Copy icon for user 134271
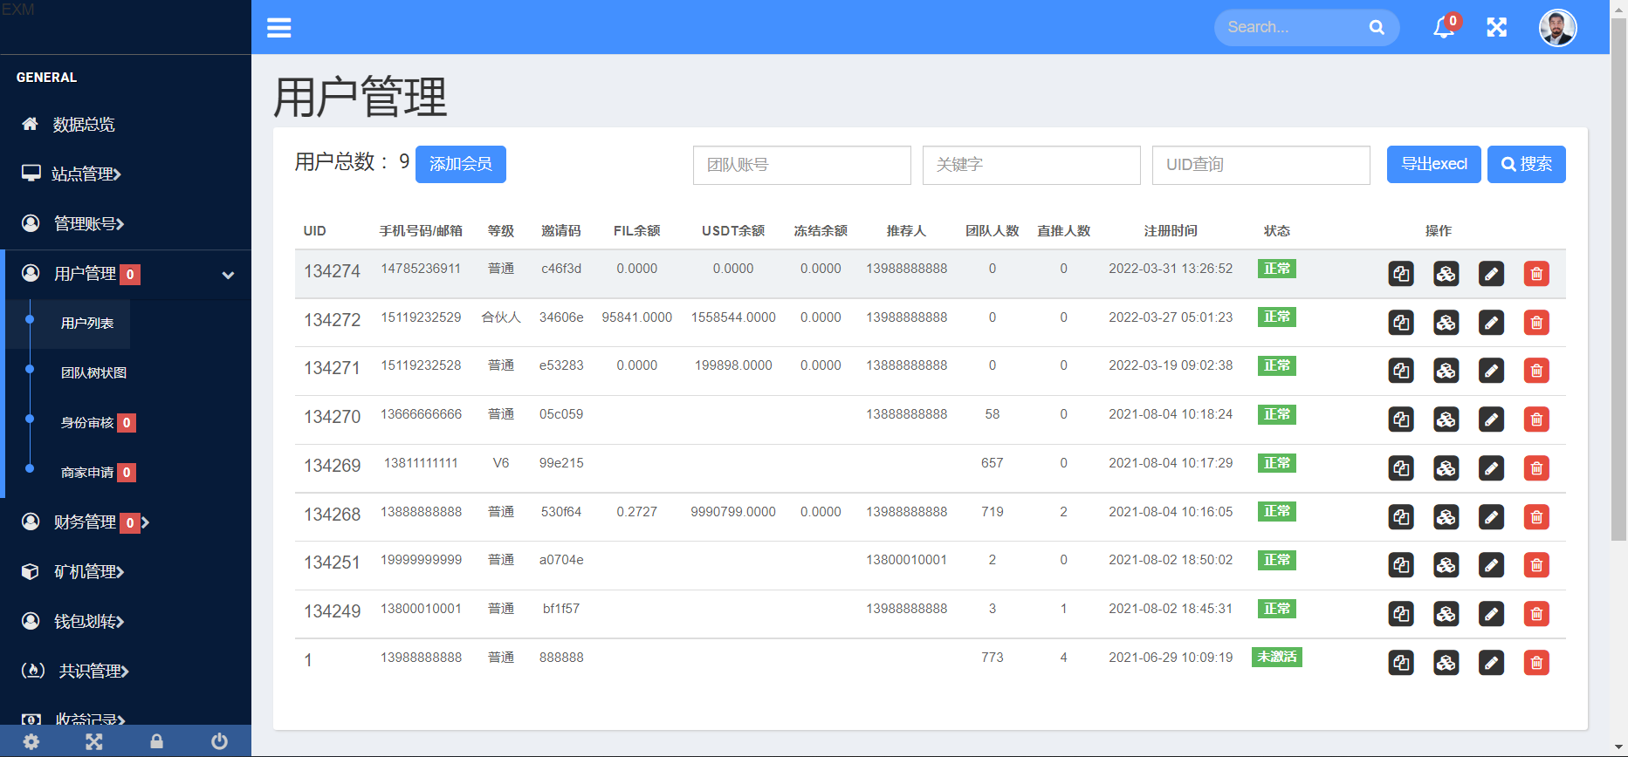This screenshot has height=757, width=1628. click(x=1401, y=371)
